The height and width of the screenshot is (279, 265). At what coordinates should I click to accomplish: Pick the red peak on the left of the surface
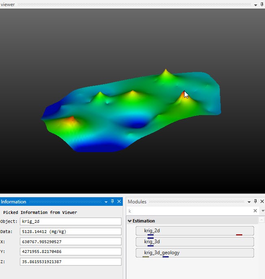click(x=72, y=119)
